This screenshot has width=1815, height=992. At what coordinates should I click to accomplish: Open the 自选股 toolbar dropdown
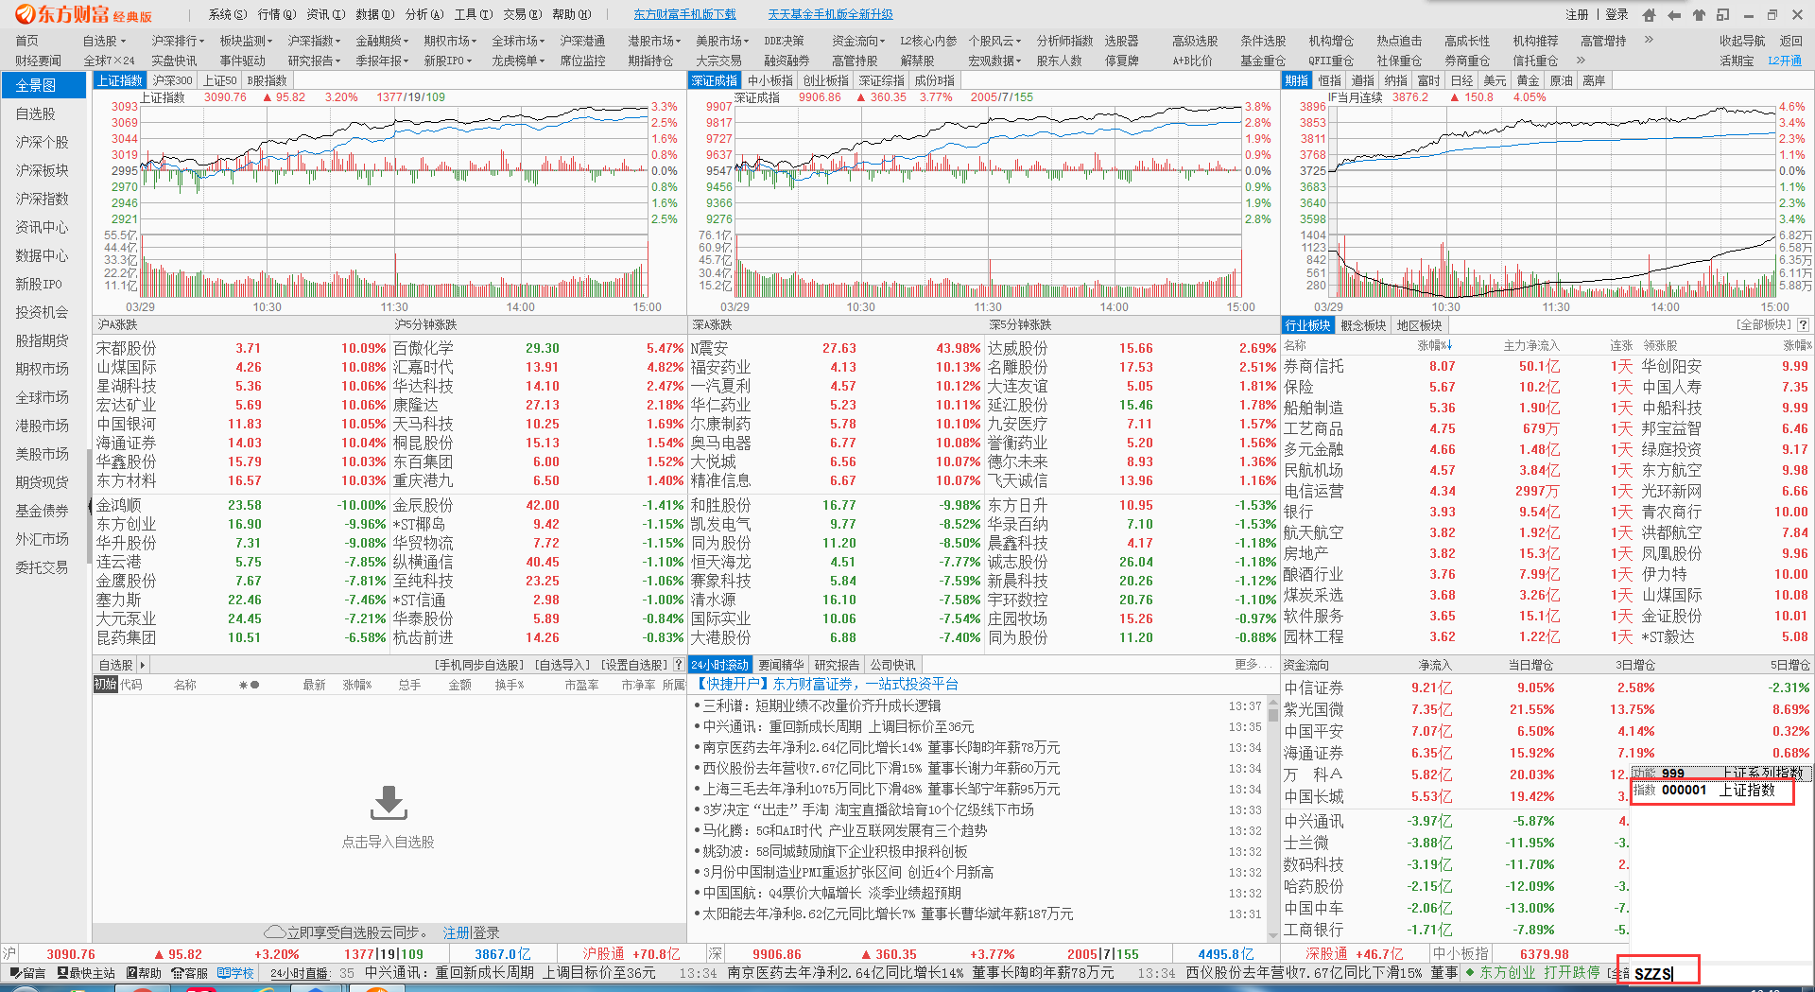click(103, 41)
